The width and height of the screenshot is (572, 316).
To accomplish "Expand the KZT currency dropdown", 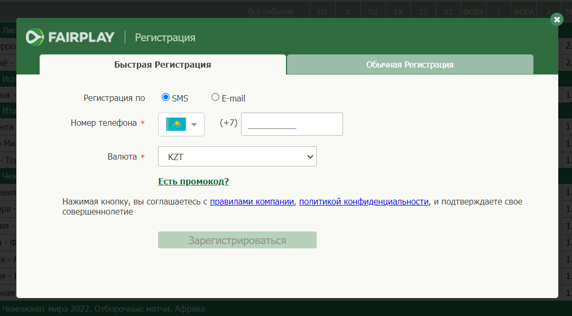I will coord(237,156).
